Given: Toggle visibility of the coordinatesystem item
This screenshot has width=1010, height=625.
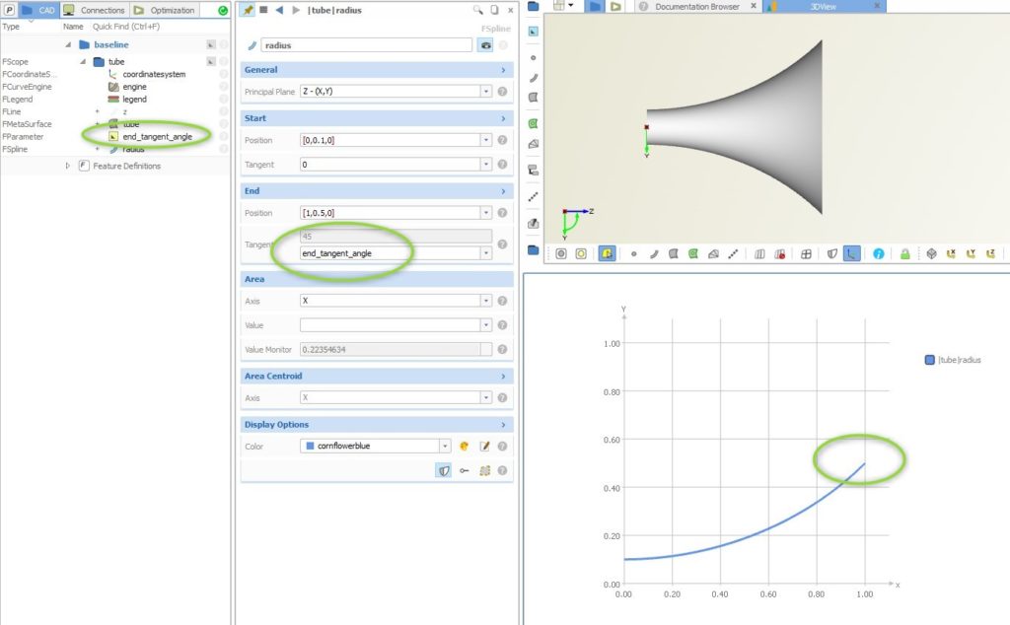Looking at the screenshot, I should point(224,74).
